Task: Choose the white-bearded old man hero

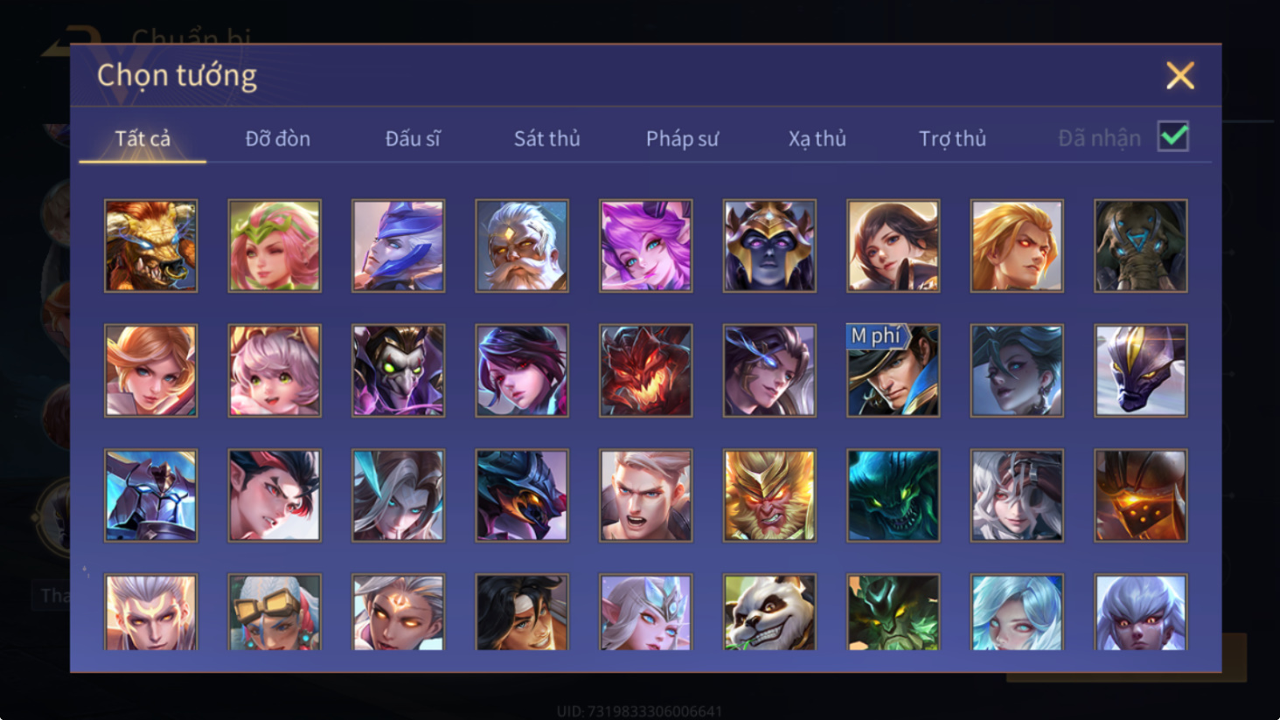Action: [522, 246]
